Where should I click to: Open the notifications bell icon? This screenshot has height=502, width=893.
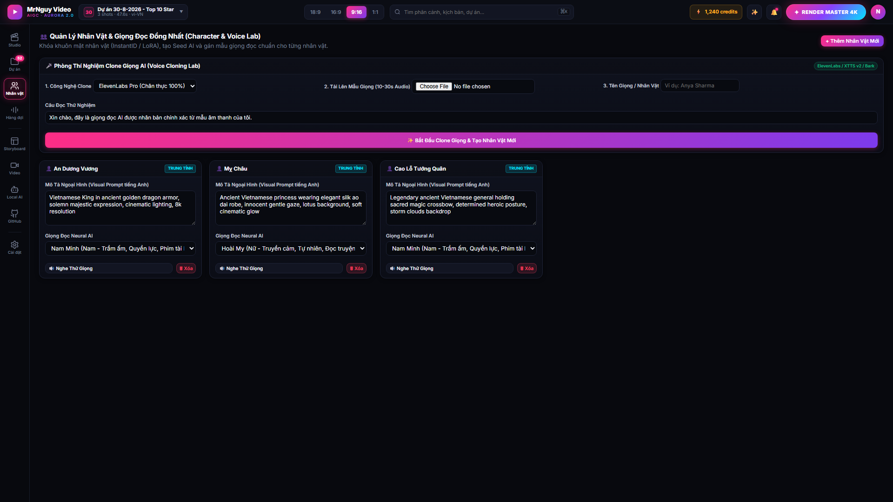[774, 12]
